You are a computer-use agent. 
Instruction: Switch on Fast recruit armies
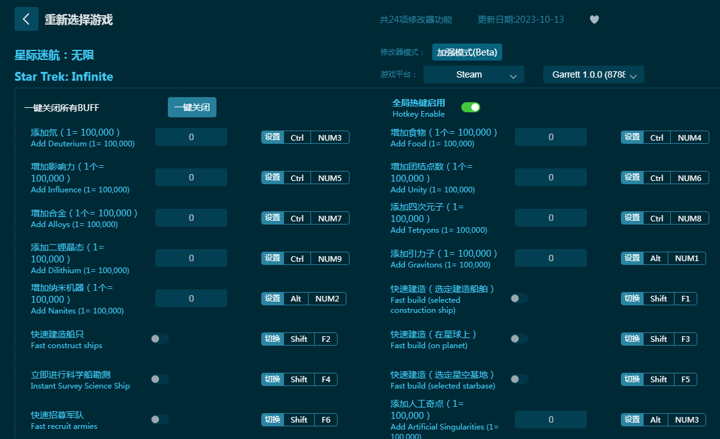coord(160,419)
